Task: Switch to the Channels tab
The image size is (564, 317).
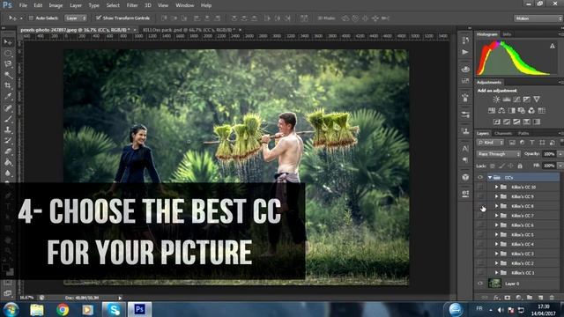Action: [x=503, y=133]
